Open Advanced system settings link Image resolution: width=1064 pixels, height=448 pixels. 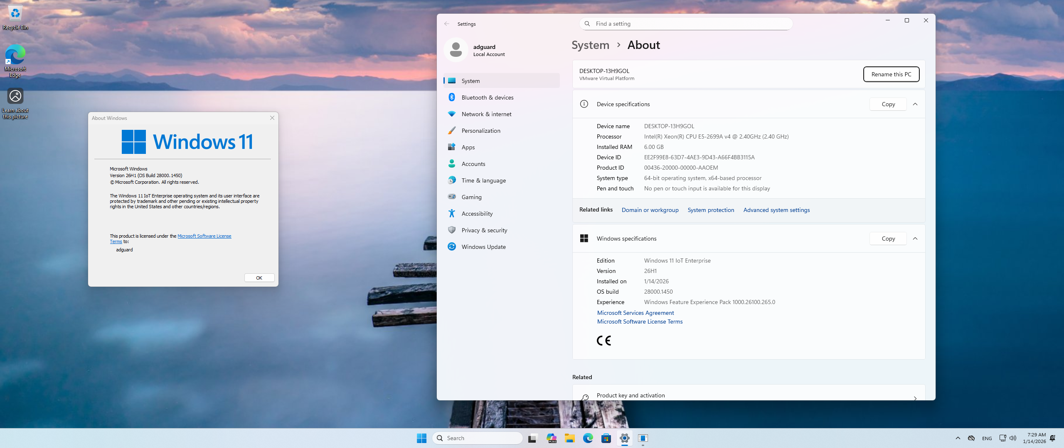click(776, 210)
